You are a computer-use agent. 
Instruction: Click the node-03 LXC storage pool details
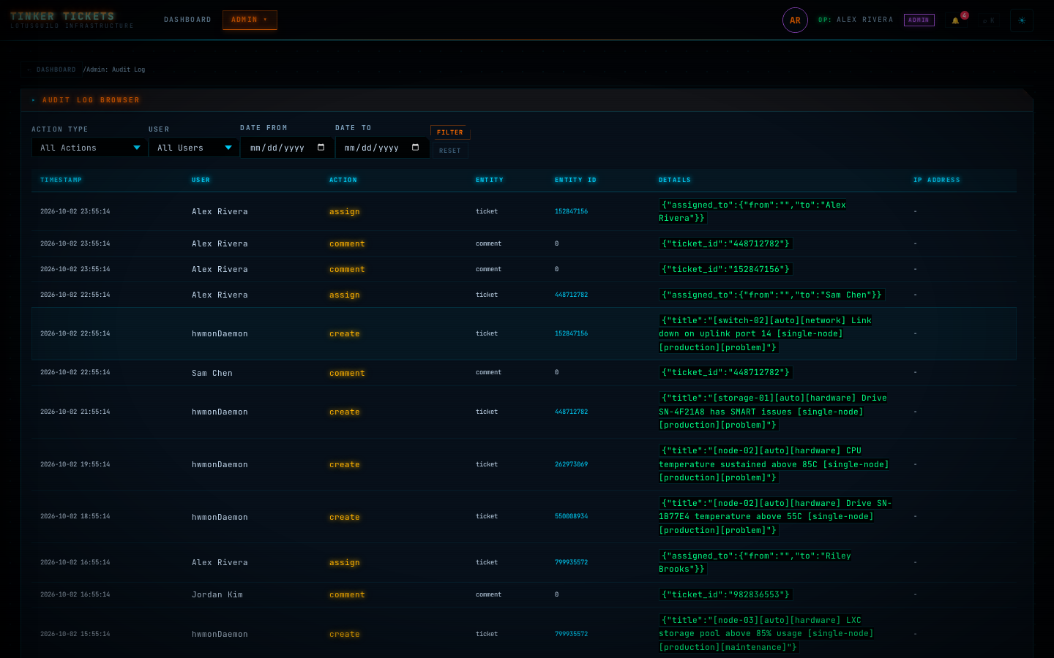coord(766,634)
